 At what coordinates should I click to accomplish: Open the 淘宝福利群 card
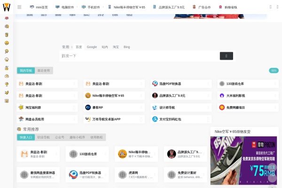(x=47, y=108)
